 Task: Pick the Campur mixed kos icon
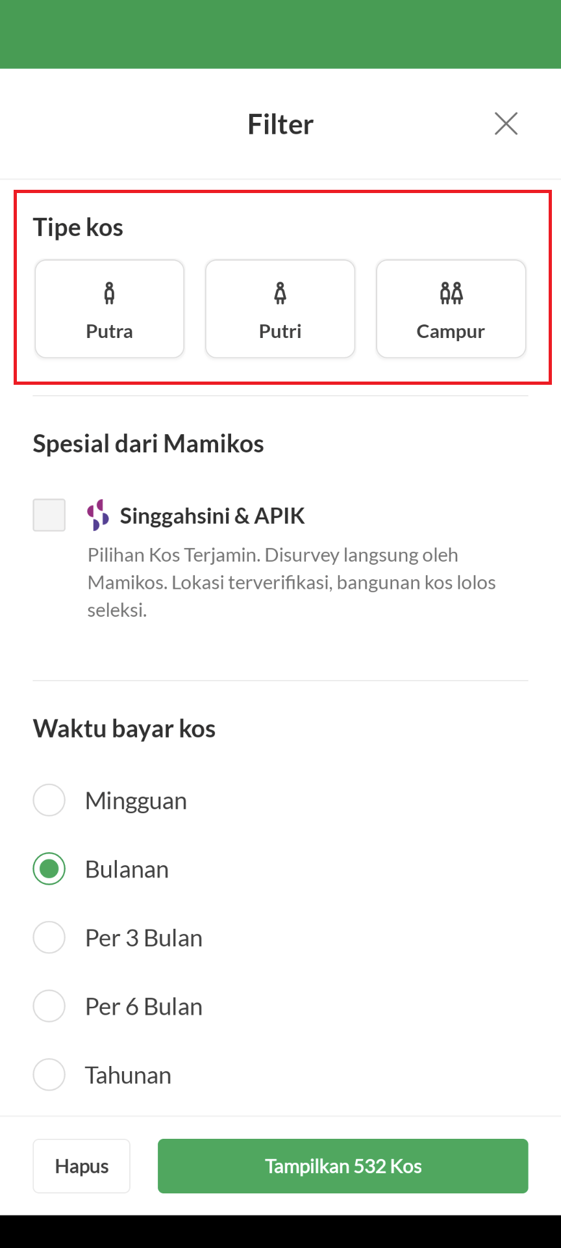(x=451, y=294)
